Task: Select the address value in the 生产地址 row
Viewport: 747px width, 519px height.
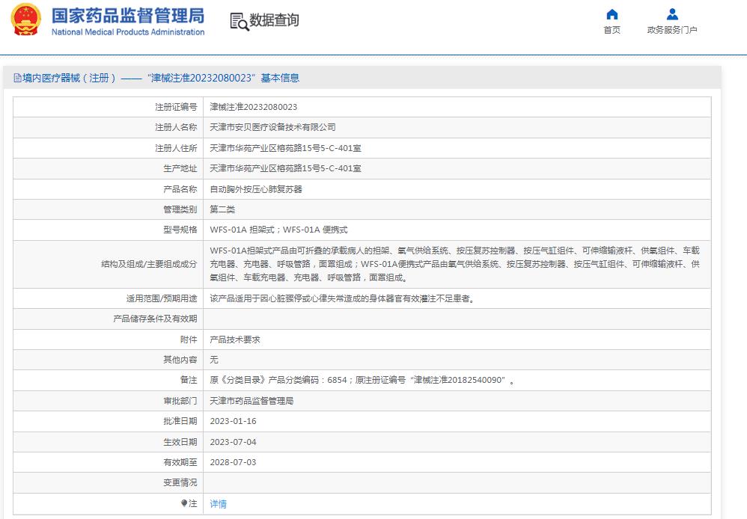Action: click(285, 168)
